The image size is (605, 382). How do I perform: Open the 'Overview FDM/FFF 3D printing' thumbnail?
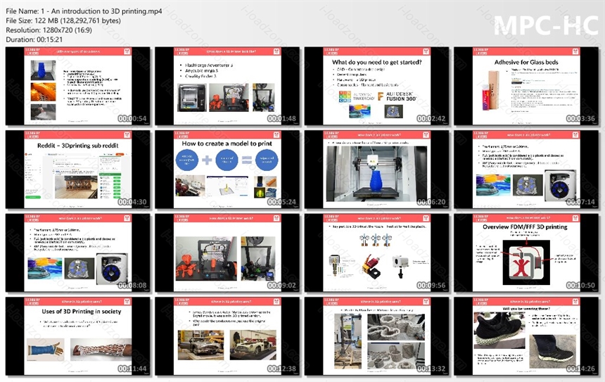[x=526, y=253]
